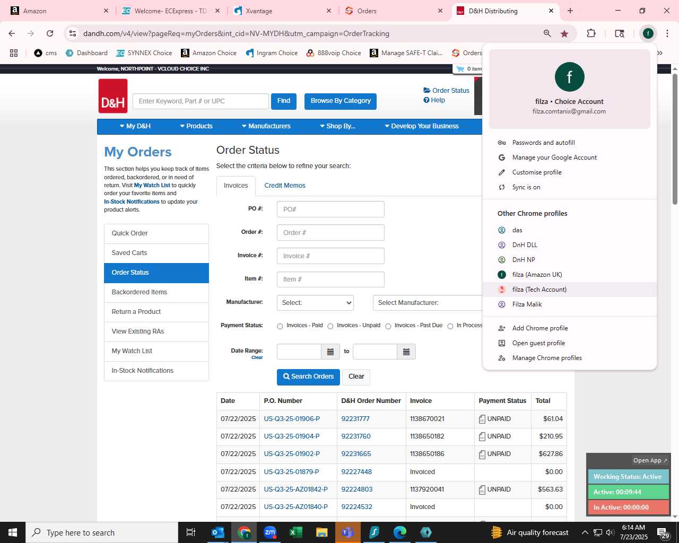679x543 pixels.
Task: Click the small Clear link under Date Range
Action: click(x=257, y=357)
